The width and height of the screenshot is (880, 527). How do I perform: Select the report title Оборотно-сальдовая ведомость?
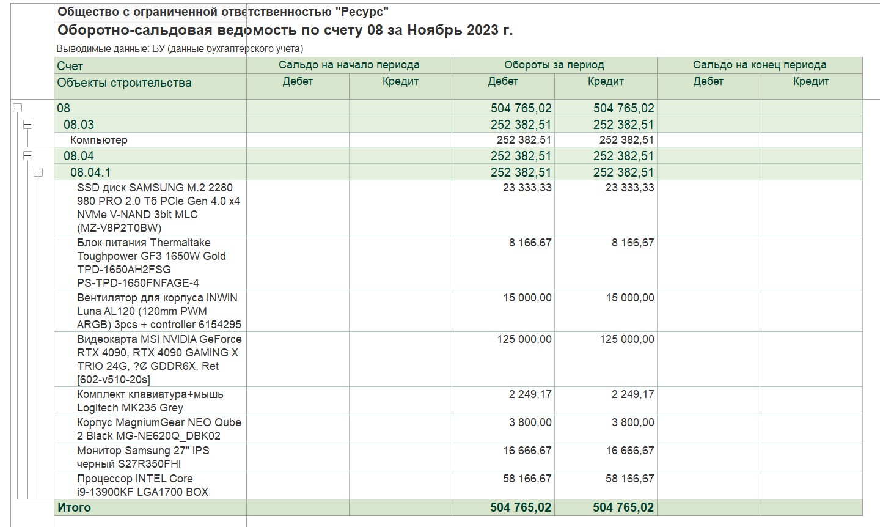285,31
